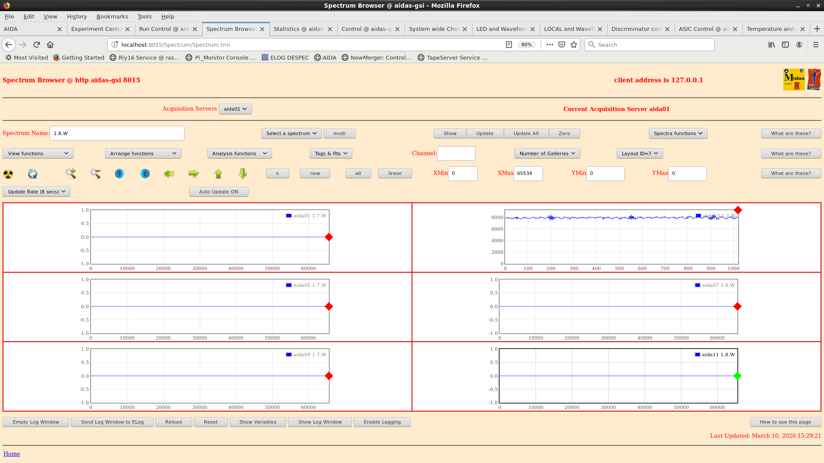Toggle the linear scale button
824x463 pixels.
395,173
